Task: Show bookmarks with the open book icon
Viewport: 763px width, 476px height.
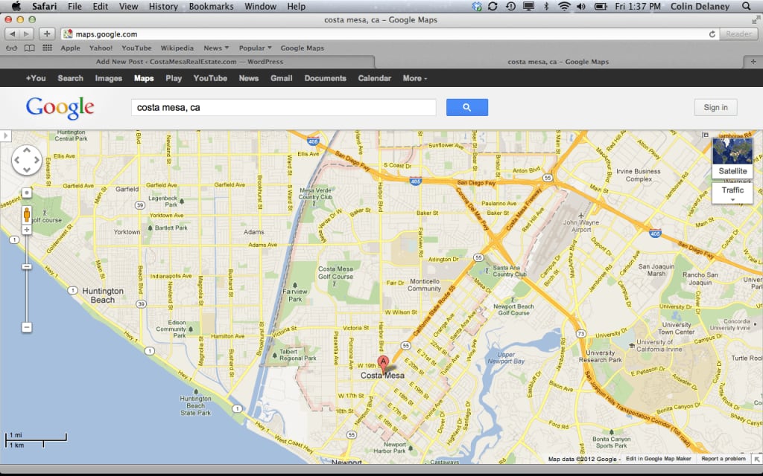Action: click(30, 48)
